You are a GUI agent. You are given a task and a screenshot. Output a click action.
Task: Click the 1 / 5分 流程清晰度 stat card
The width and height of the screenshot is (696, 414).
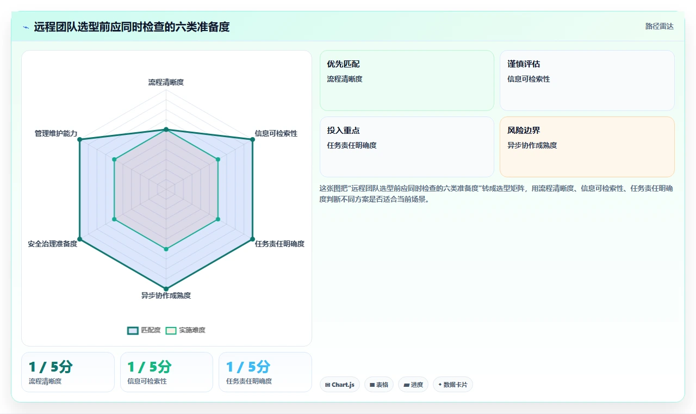68,372
